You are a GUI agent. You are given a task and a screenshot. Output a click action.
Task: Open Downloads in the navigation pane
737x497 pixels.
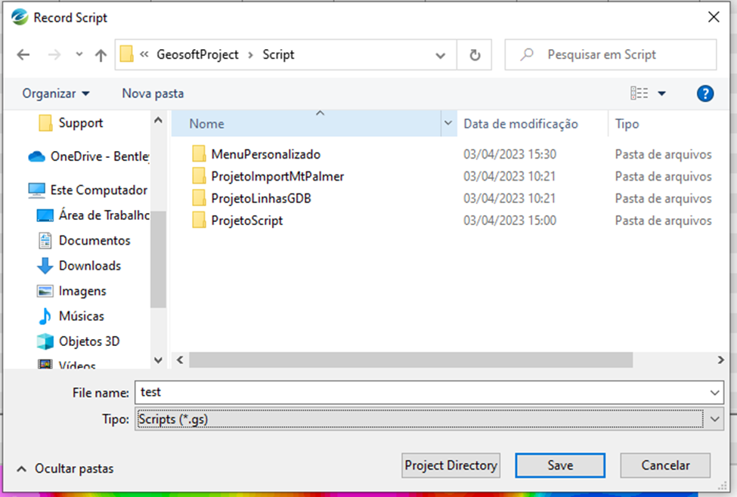tap(89, 266)
